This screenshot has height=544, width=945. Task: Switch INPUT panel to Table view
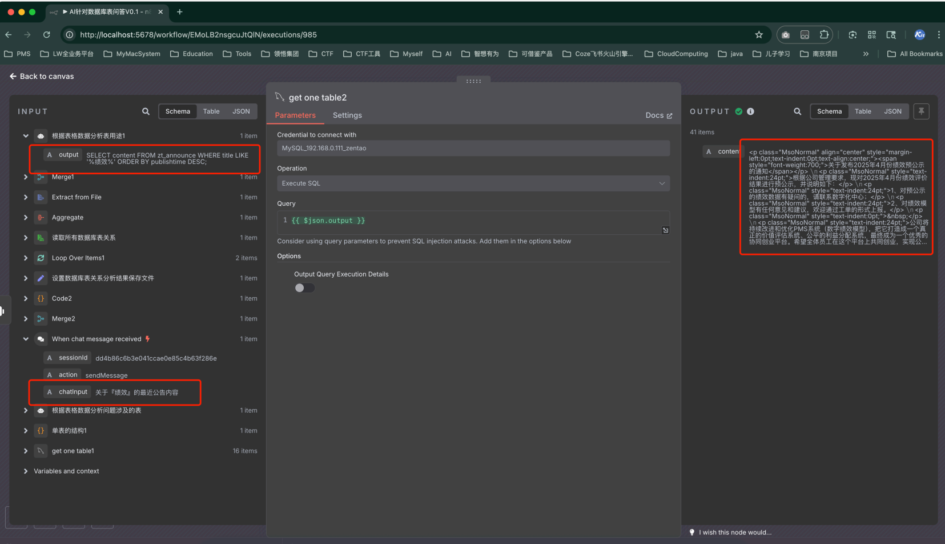(211, 111)
